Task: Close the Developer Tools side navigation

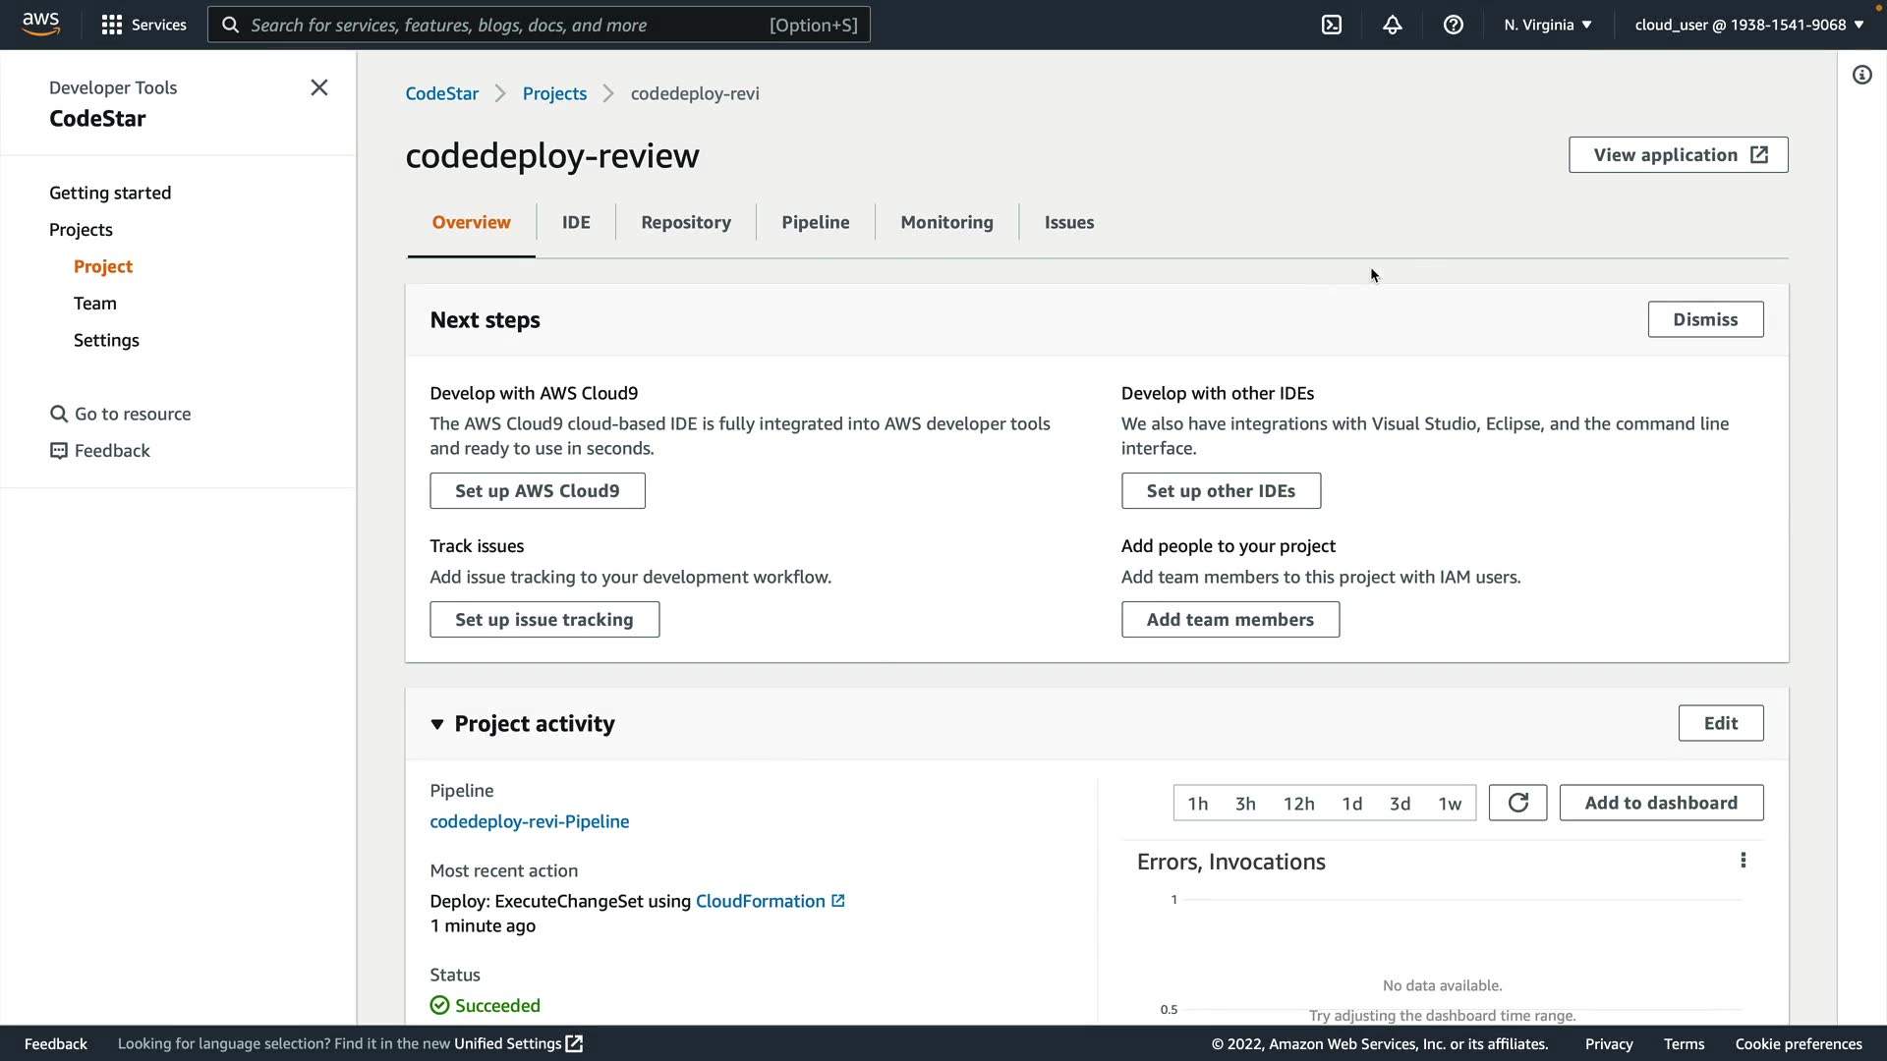Action: [x=319, y=87]
